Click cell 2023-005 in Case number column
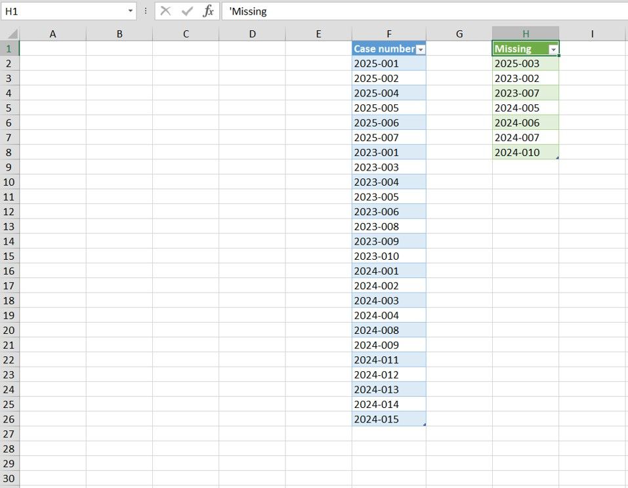This screenshot has height=488, width=628. (x=389, y=197)
